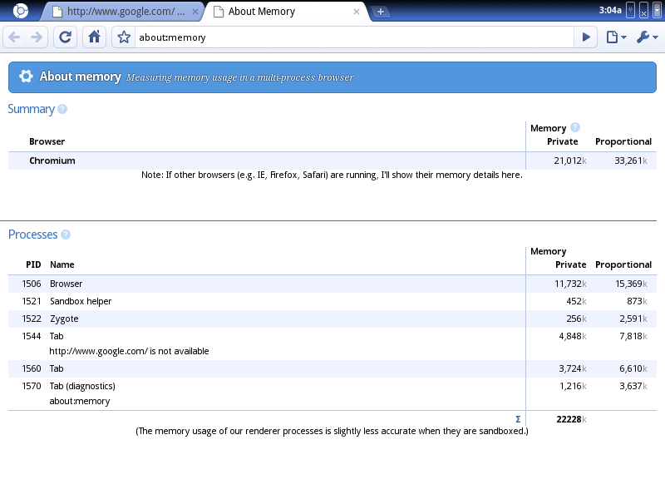Click the help icon next to Processes
665x499 pixels.
pyautogui.click(x=66, y=235)
